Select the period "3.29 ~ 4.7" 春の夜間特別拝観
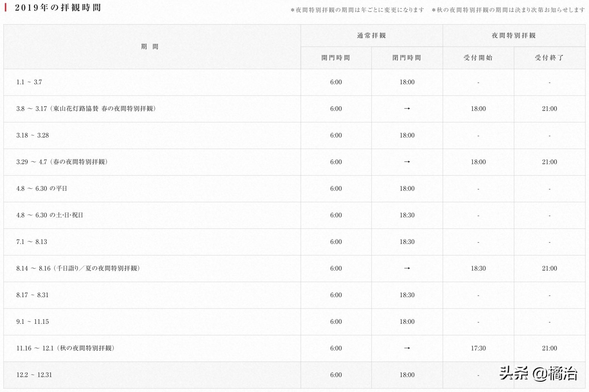 [62, 162]
